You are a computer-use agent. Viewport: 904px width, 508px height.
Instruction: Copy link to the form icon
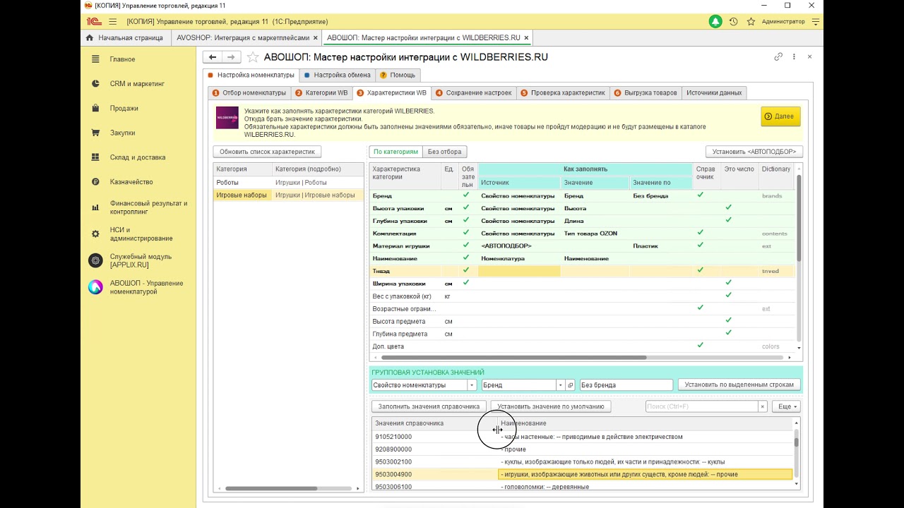778,56
